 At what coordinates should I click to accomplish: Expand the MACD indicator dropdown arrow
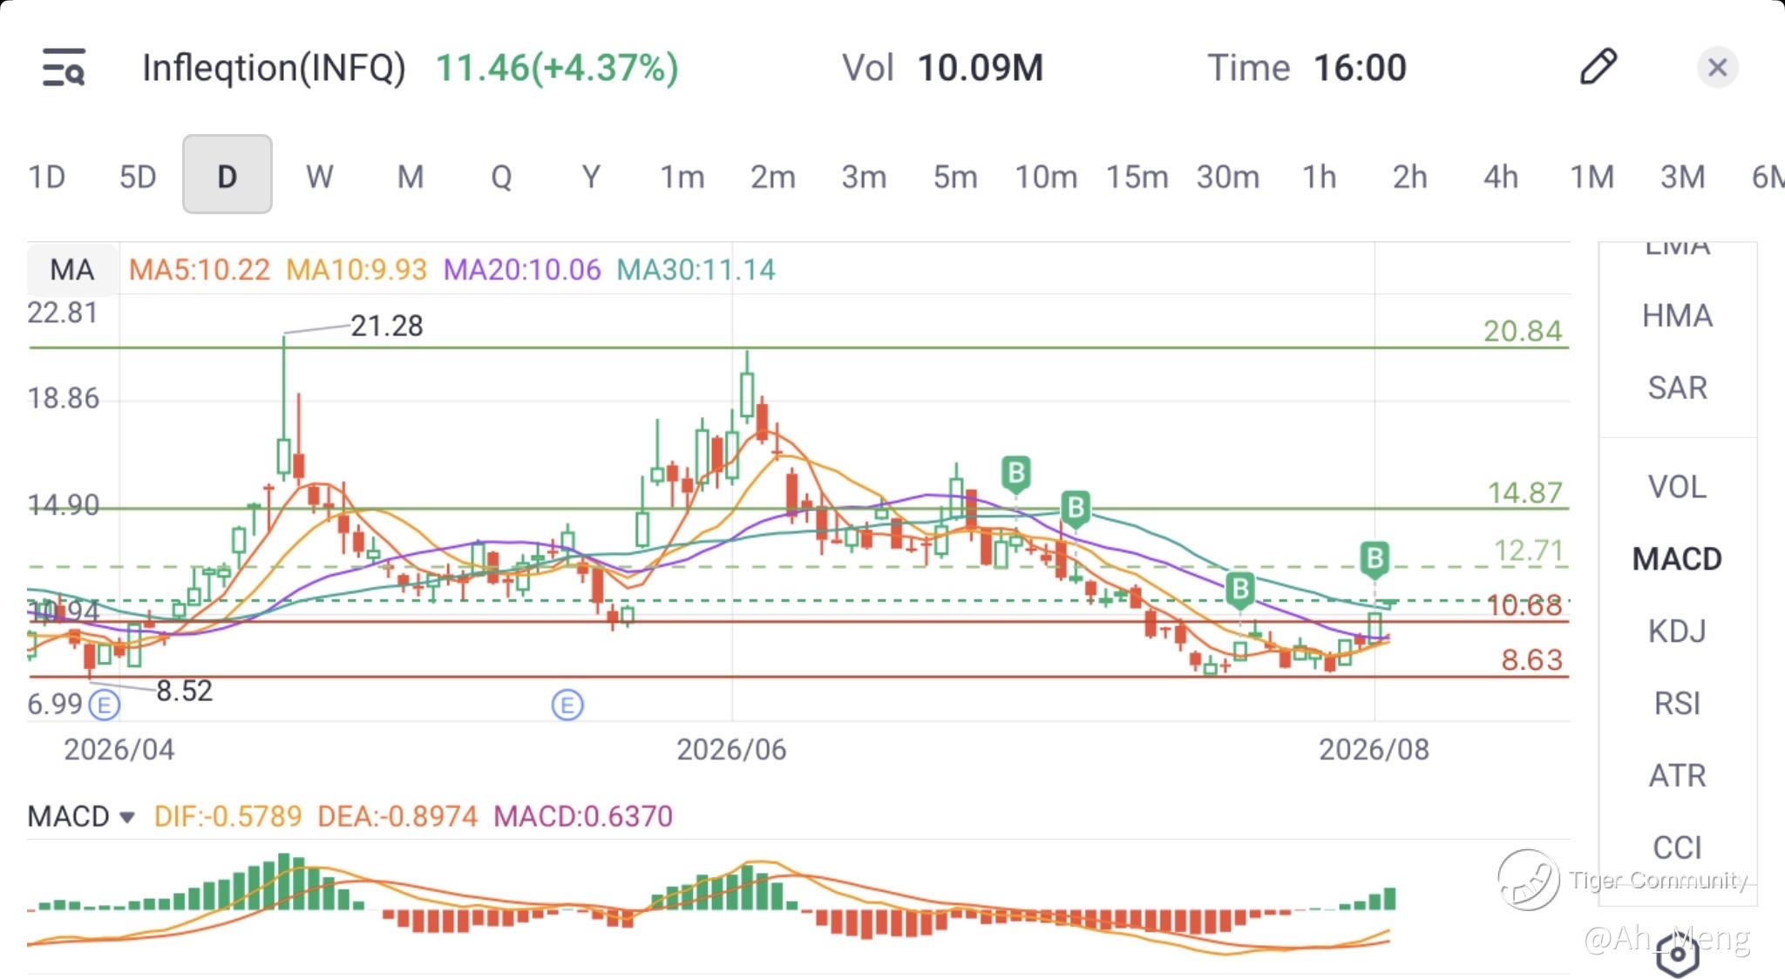point(127,817)
